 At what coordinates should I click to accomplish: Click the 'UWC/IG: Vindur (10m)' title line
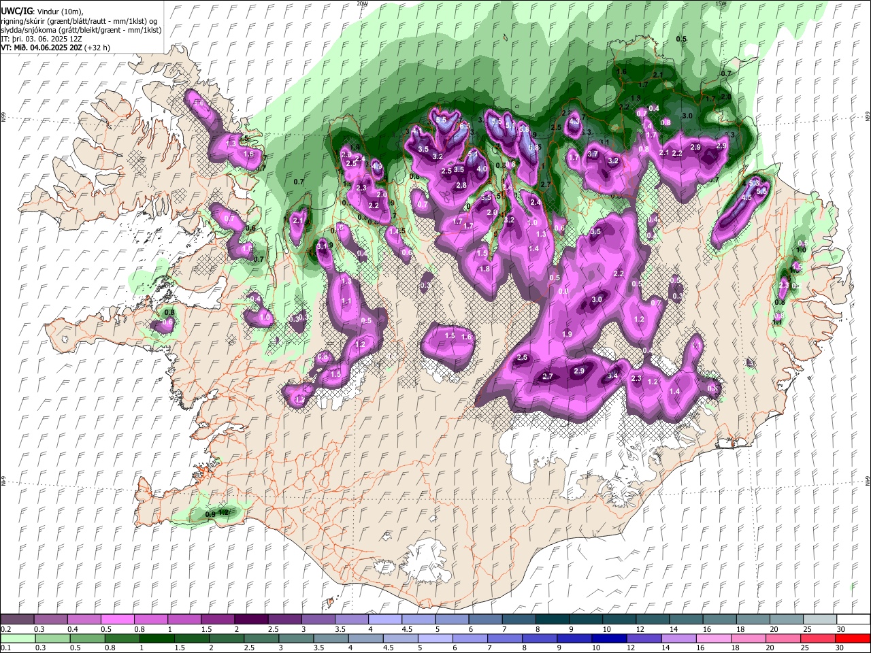pyautogui.click(x=42, y=12)
